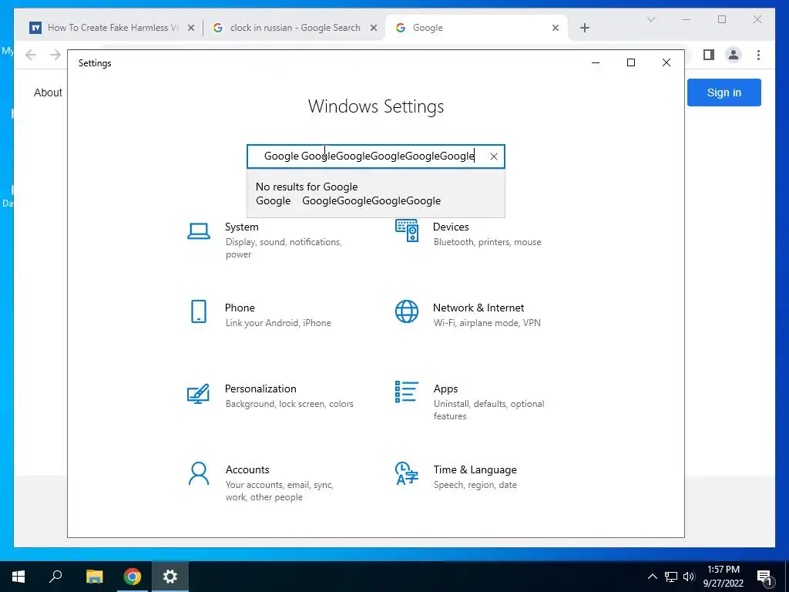Open the Devices category title

point(451,227)
